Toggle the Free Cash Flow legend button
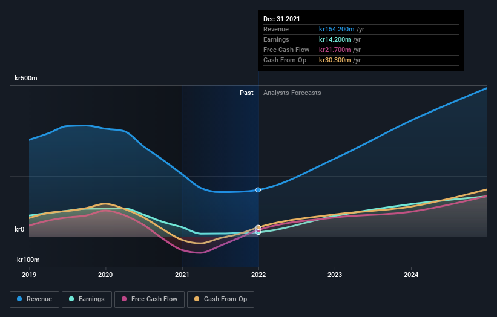Image resolution: width=497 pixels, height=317 pixels. point(150,299)
